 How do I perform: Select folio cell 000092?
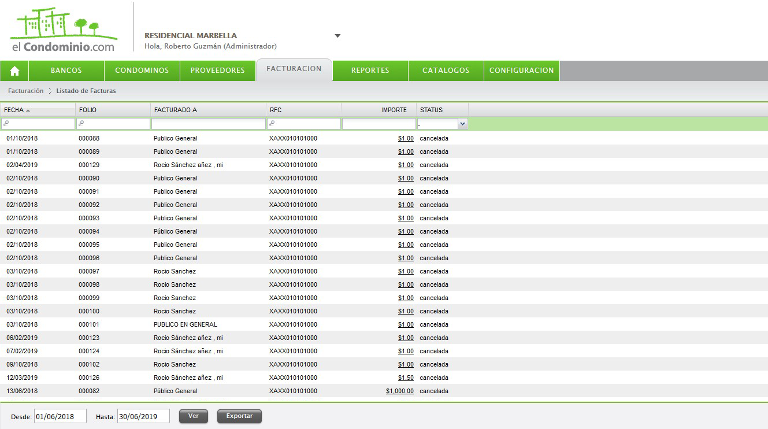[89, 205]
